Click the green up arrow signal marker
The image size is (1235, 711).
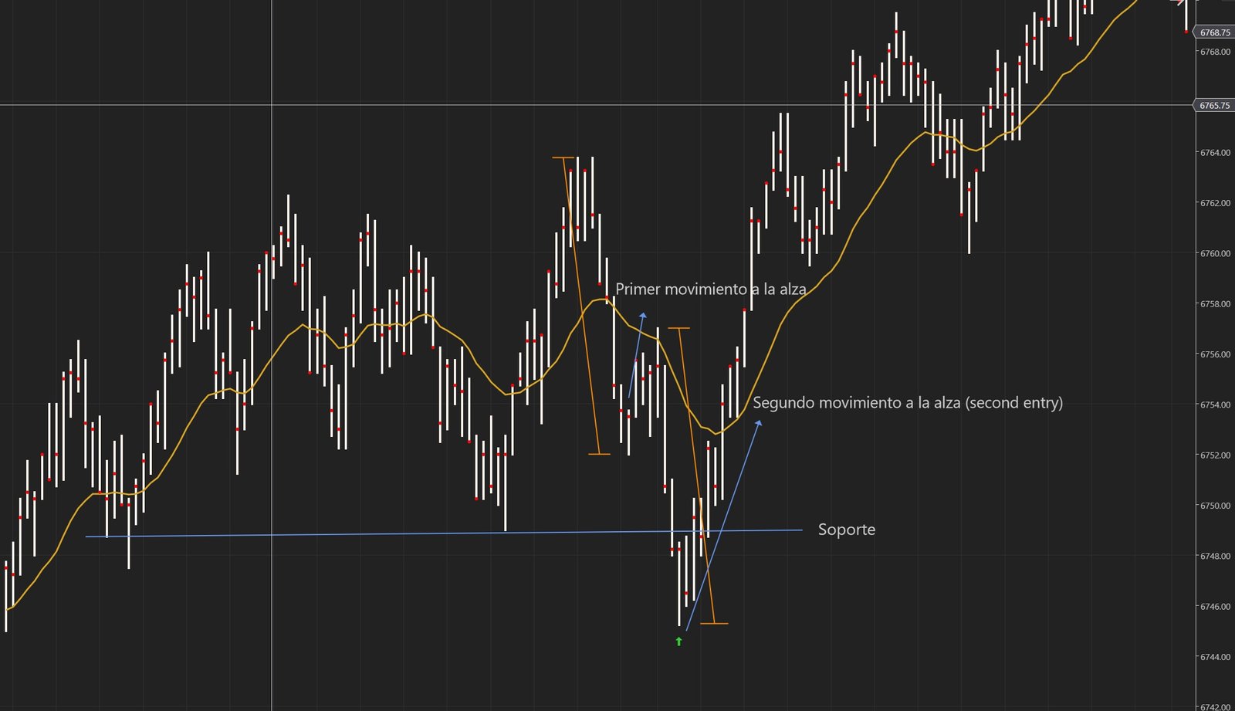[679, 641]
